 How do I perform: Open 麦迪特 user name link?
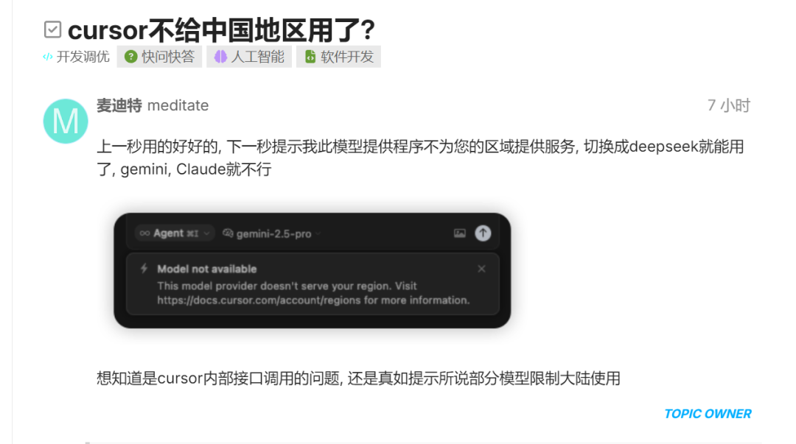click(x=119, y=105)
